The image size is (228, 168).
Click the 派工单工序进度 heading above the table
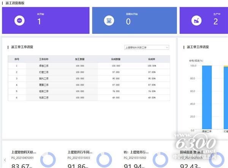[x=22, y=47]
